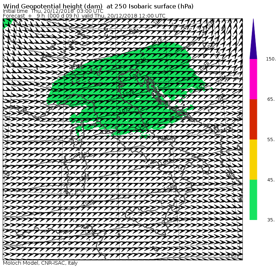279x268 pixels.
Task: Click the small green patch in map's top-left corner
Action: pos(7,23)
